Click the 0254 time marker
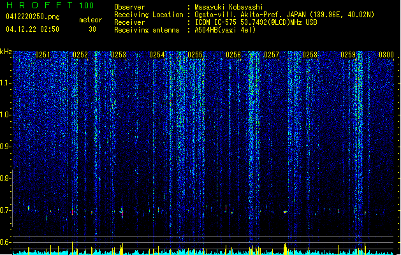 (157, 54)
